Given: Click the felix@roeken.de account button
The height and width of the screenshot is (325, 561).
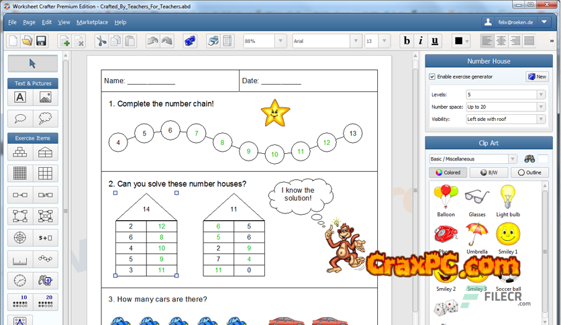Looking at the screenshot, I should pos(509,22).
